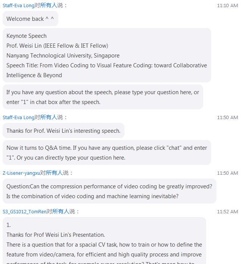Click the 11:52 AM timestamp
This screenshot has height=264, width=241.
click(227, 212)
